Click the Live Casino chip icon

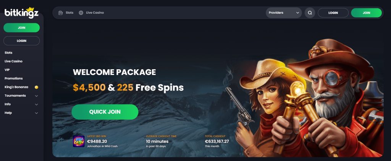pos(81,13)
